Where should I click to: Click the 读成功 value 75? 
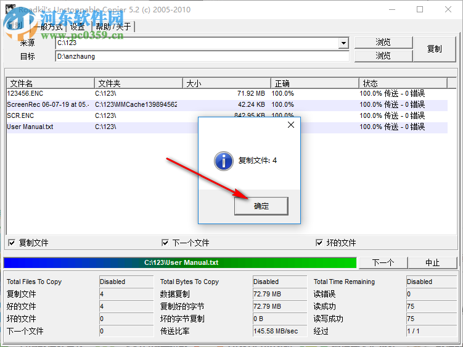pos(432,306)
